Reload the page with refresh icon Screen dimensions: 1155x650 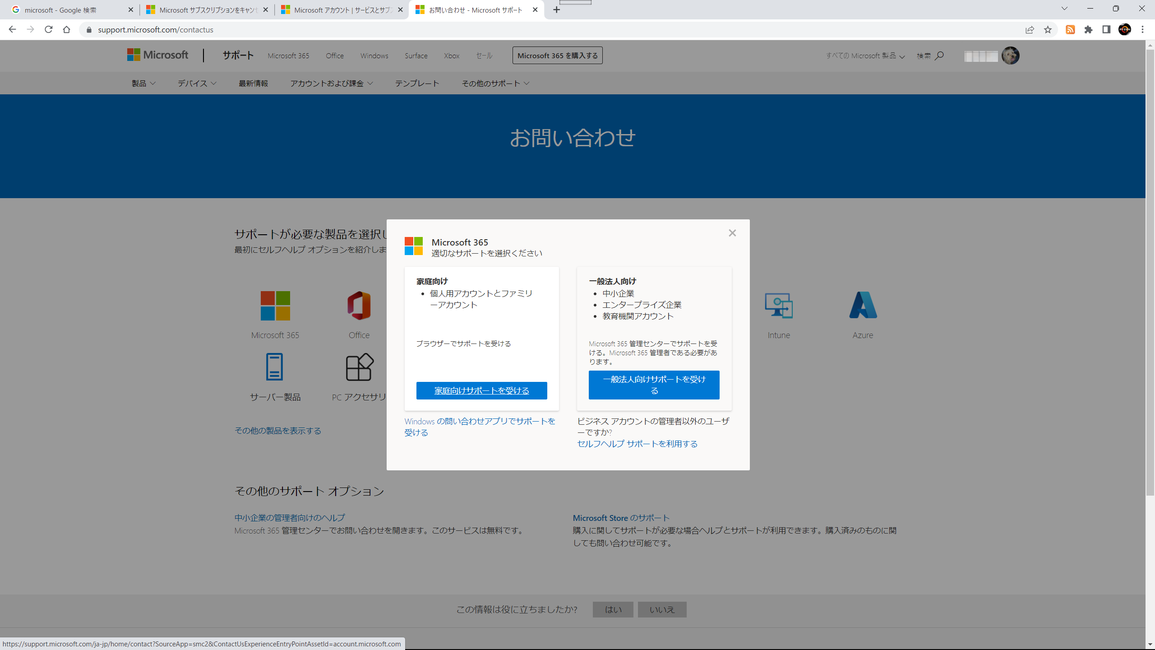(x=48, y=29)
